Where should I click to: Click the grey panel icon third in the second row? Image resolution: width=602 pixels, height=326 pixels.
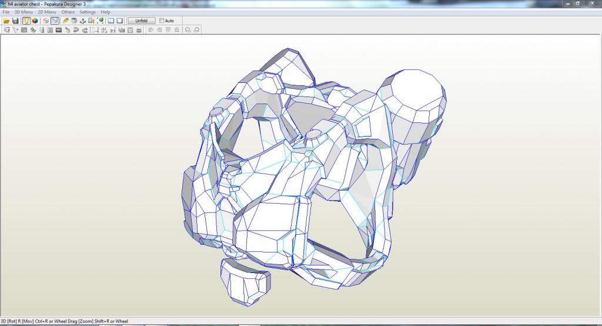click(24, 30)
